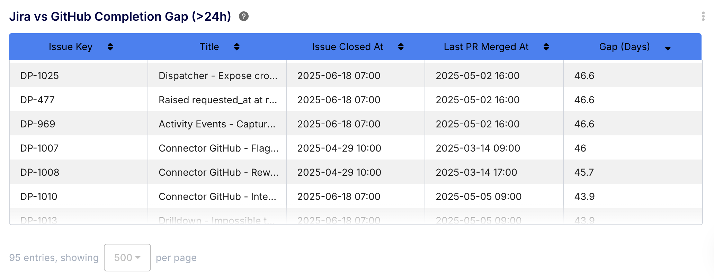
Task: Click the question mark beside the chart title
Action: [x=243, y=16]
